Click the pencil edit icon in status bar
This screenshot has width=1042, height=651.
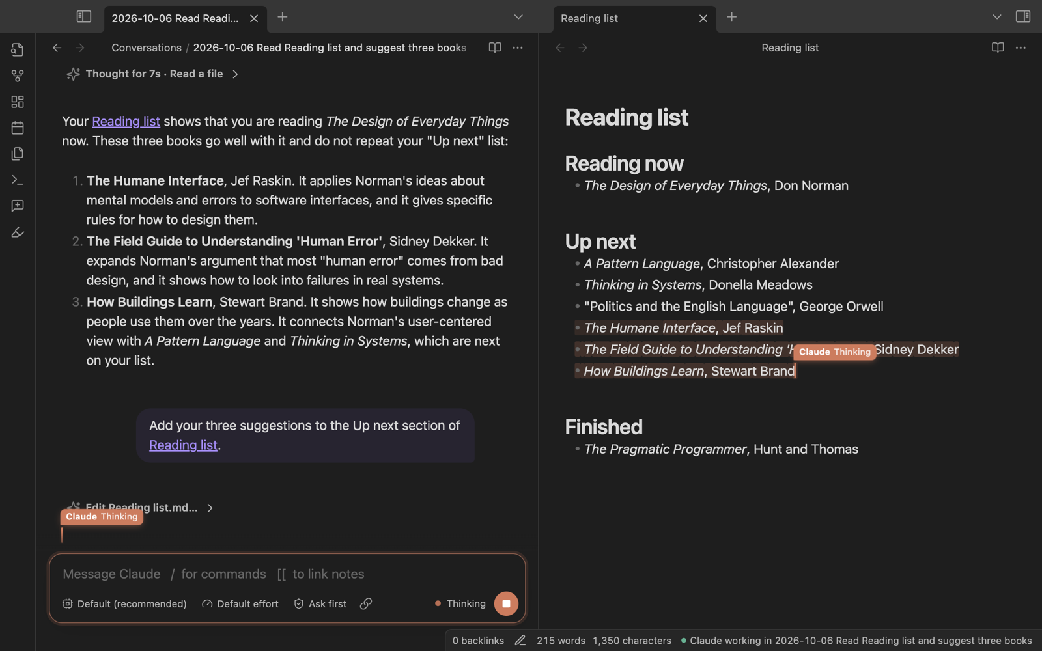[x=520, y=641]
